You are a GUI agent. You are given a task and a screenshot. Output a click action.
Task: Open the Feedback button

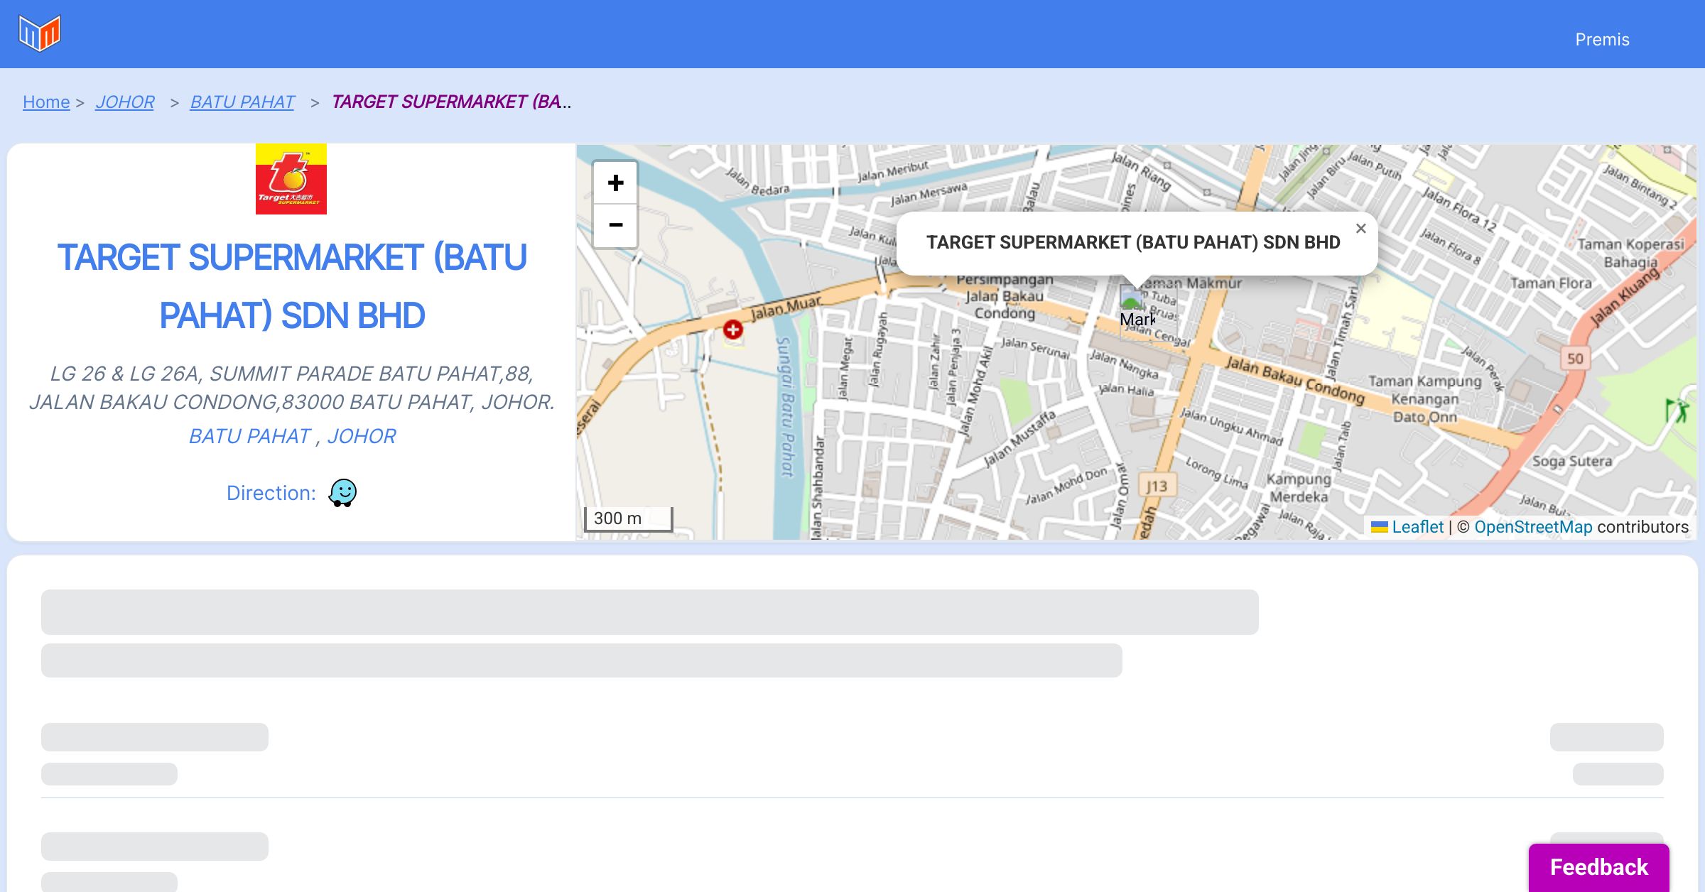[1598, 867]
